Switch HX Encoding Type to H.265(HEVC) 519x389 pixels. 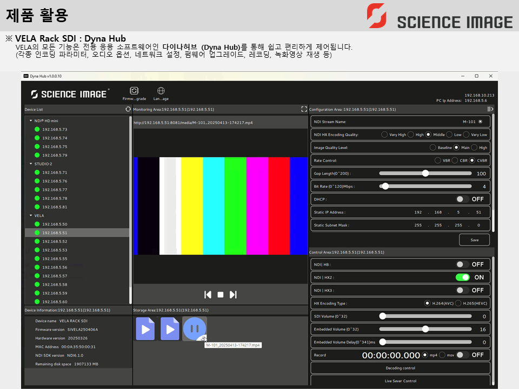click(x=458, y=303)
